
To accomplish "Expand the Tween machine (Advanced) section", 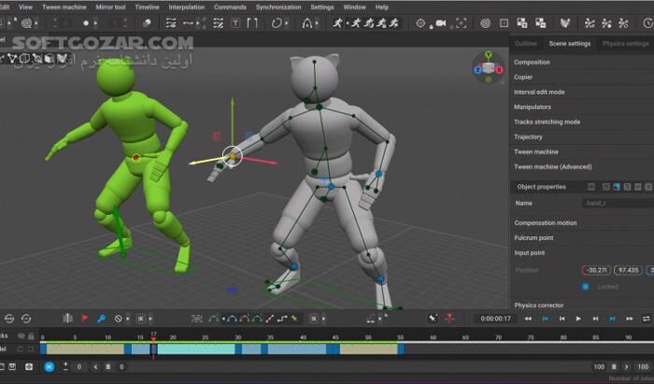I will pyautogui.click(x=553, y=167).
